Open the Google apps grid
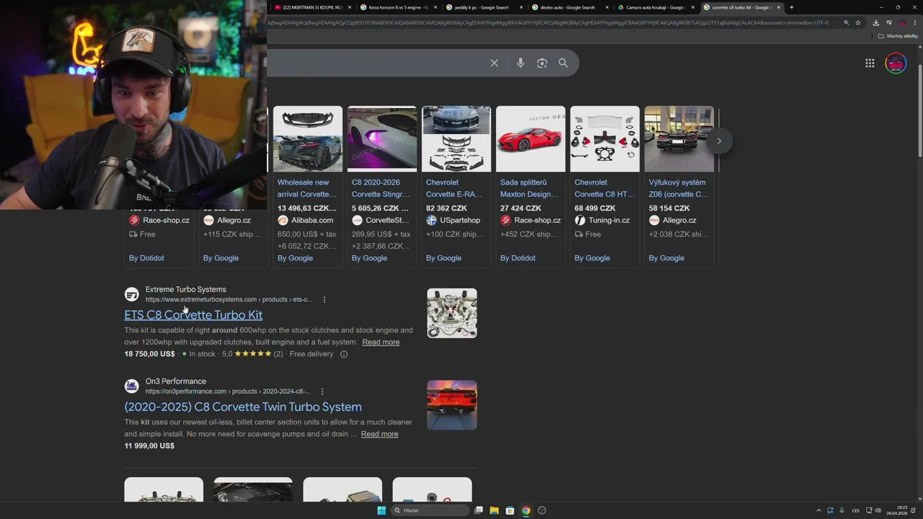This screenshot has height=519, width=923. point(870,63)
